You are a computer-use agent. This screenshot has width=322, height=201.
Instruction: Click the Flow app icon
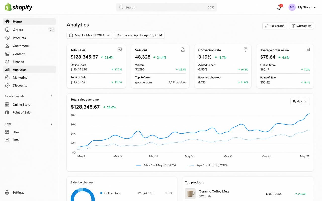[7, 132]
